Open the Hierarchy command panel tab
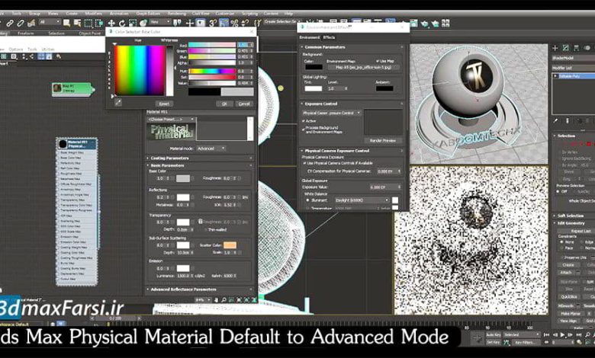 (x=576, y=48)
